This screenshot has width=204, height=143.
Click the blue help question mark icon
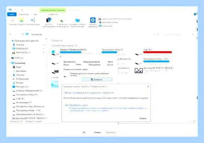(195, 14)
